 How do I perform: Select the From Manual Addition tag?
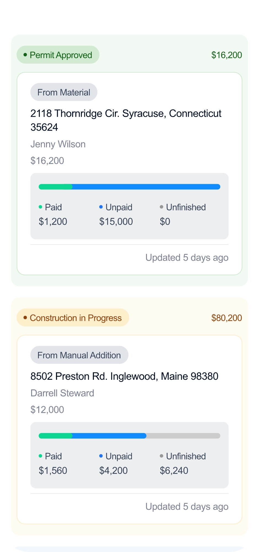coord(79,355)
